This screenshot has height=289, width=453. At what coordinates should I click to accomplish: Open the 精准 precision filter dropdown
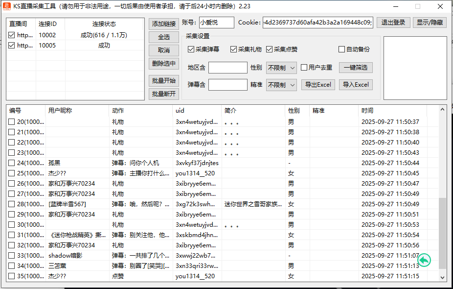pos(281,84)
